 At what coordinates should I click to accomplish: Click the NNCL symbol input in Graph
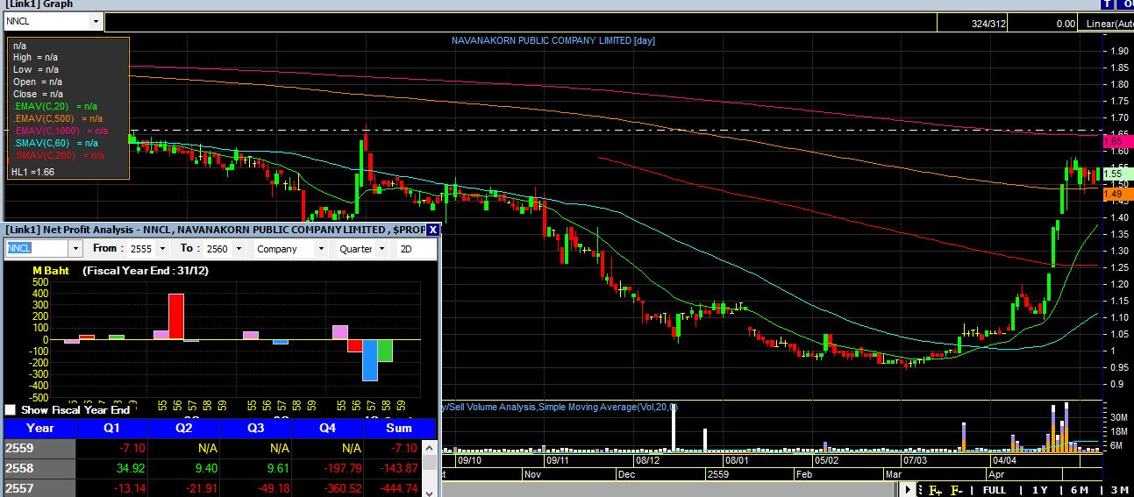click(47, 22)
